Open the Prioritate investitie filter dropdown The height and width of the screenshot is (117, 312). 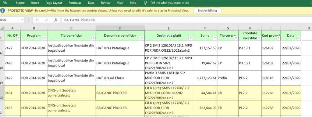click(x=259, y=38)
